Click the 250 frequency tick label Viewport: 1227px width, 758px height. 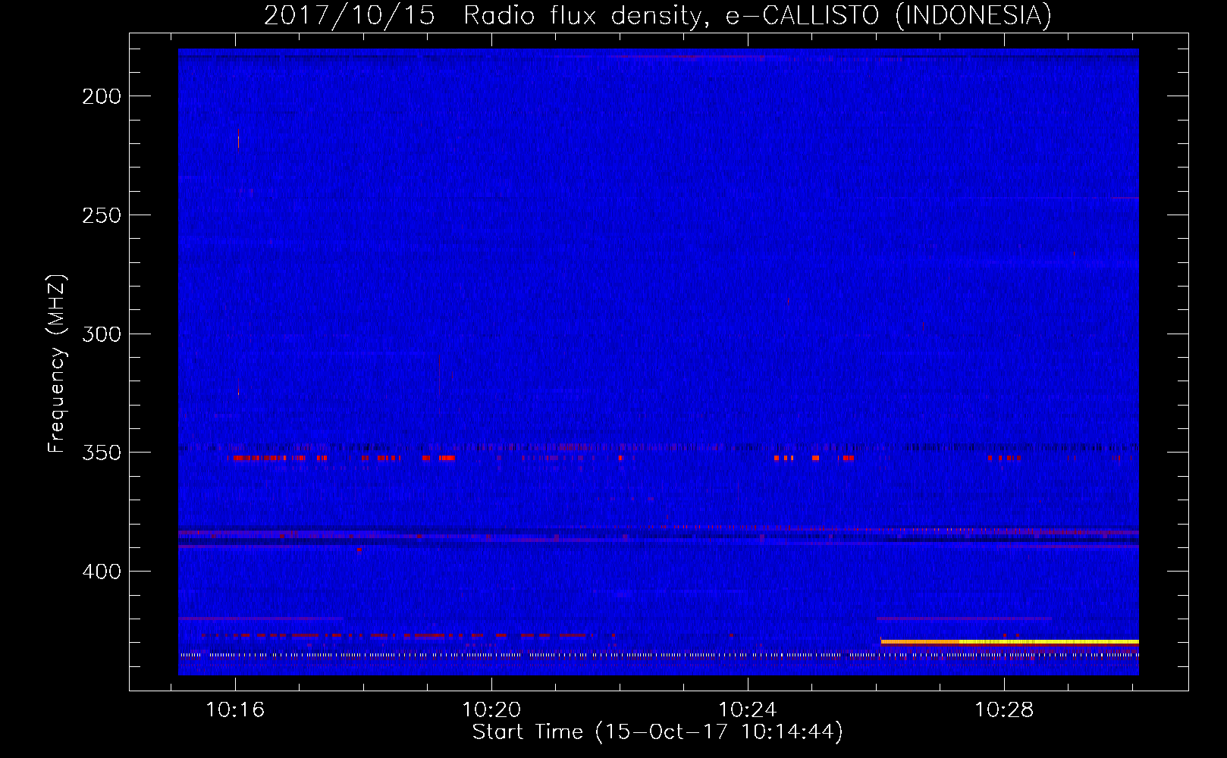(102, 215)
